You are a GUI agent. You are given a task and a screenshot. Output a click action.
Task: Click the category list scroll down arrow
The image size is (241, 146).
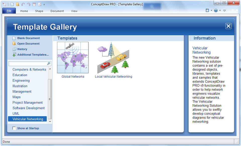click(50, 122)
